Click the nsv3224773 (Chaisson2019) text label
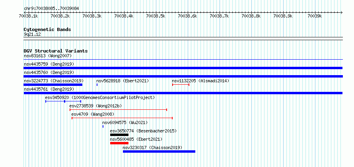Image resolution: width=354 pixels, height=167 pixels. [x=54, y=81]
